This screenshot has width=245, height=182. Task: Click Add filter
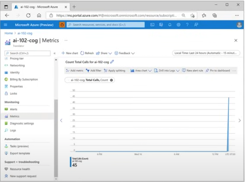pos(94,71)
